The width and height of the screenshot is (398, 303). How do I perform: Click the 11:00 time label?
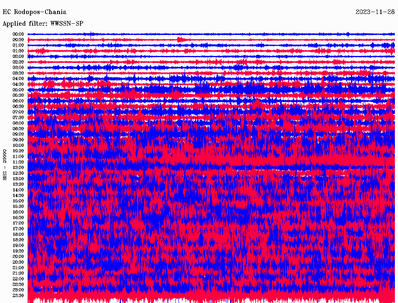[18, 157]
